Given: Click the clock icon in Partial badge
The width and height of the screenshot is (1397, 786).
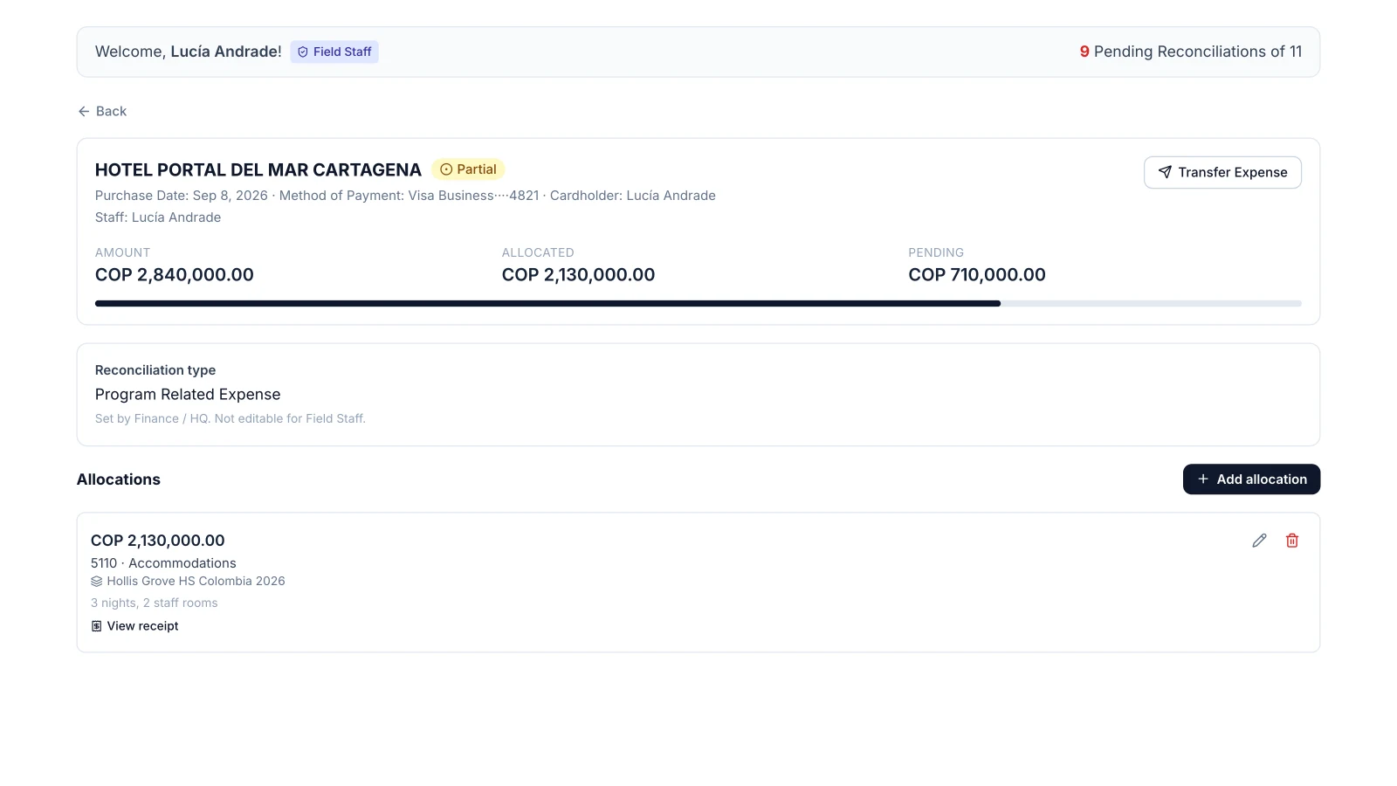Looking at the screenshot, I should pyautogui.click(x=446, y=169).
